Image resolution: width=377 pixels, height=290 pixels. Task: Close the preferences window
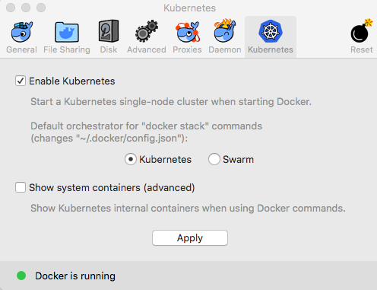11,8
